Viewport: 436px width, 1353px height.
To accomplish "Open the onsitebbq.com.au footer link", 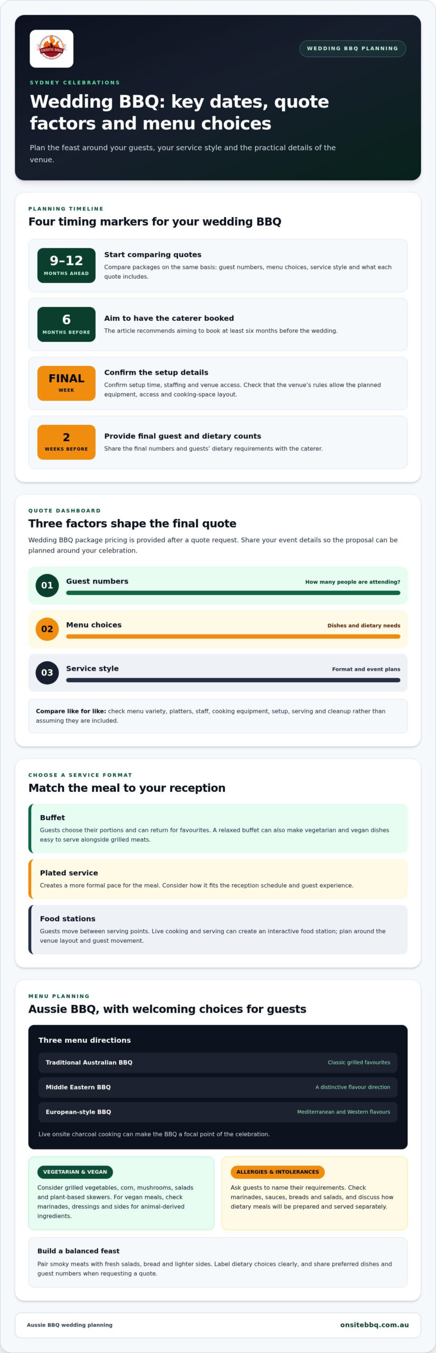I will tap(375, 1324).
